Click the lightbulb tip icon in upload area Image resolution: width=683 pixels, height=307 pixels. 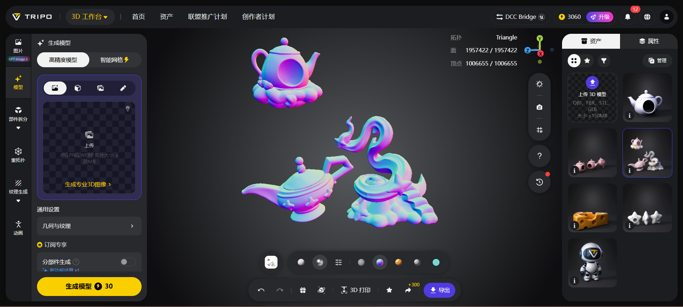click(128, 108)
